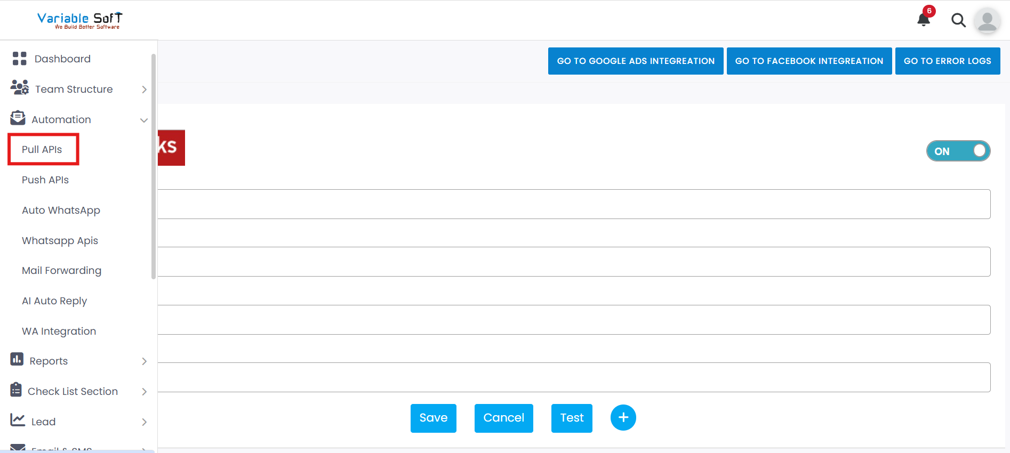Click the first empty input field

574,204
